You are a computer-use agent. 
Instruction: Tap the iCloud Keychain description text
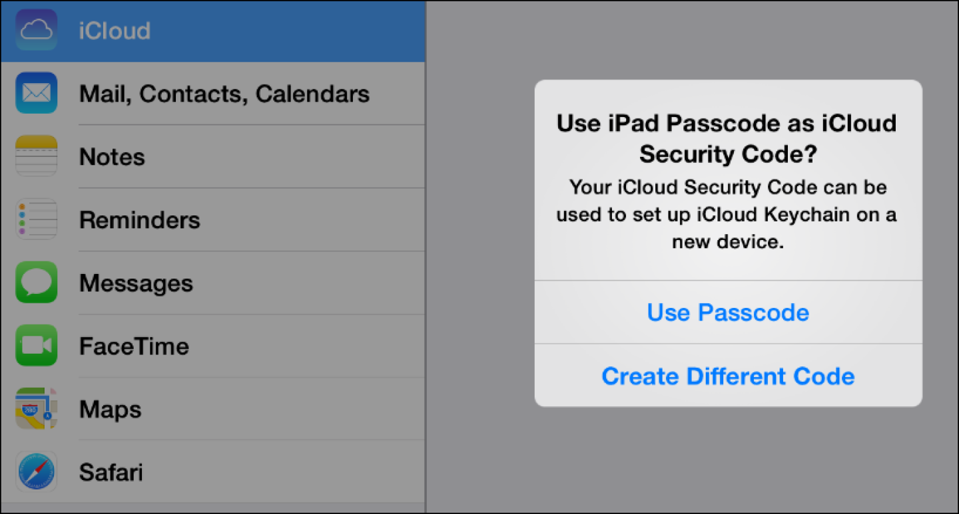click(x=727, y=214)
